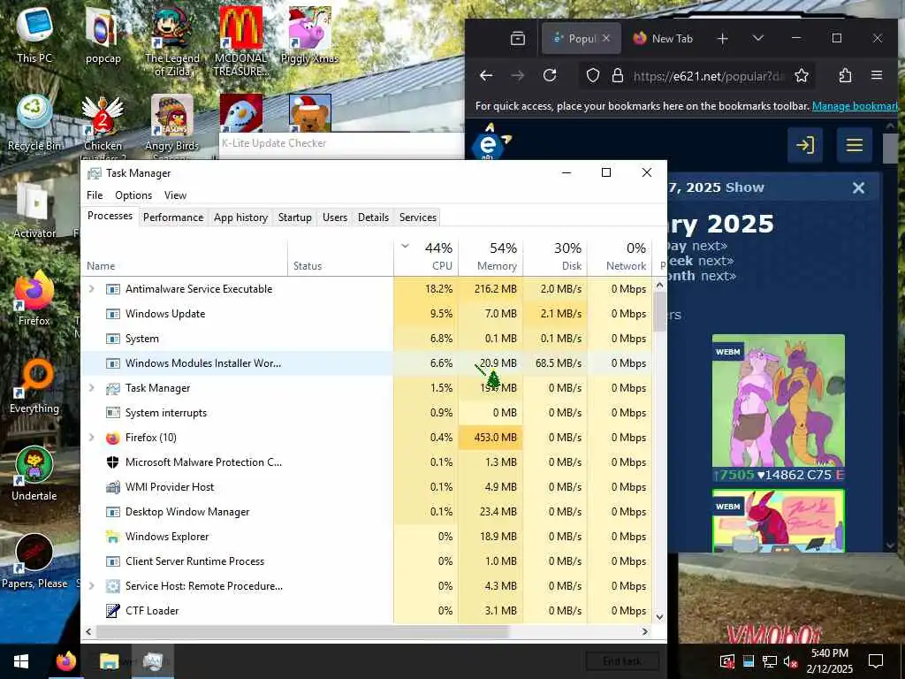Open Firefox list all tabs dropdown

tap(757, 38)
